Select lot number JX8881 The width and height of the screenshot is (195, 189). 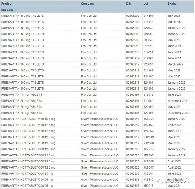point(148,173)
